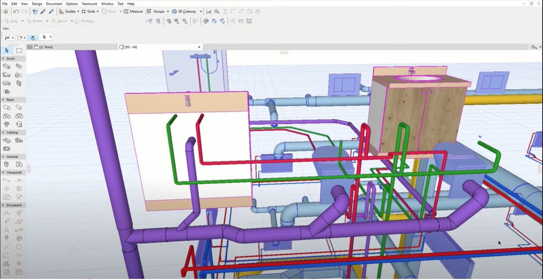Switch to the 2. Story tab
Viewport: 543px width, 280px height.
click(x=46, y=47)
